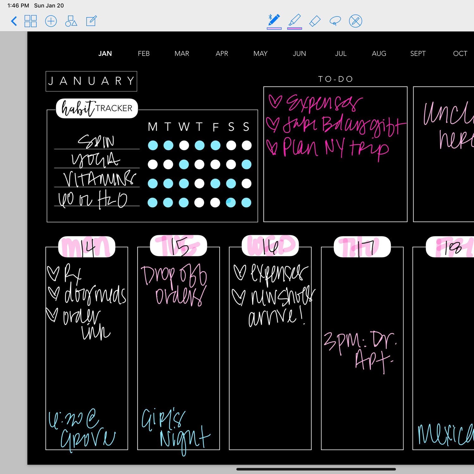Tap the new note compose icon
The height and width of the screenshot is (474, 474).
[91, 21]
